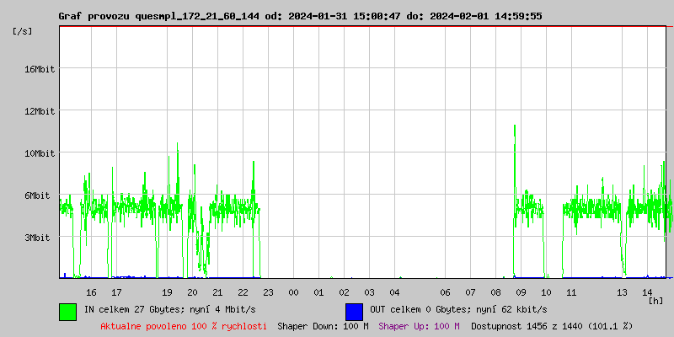Select the 12Mbit y-axis label
674x337 pixels.
coord(40,111)
